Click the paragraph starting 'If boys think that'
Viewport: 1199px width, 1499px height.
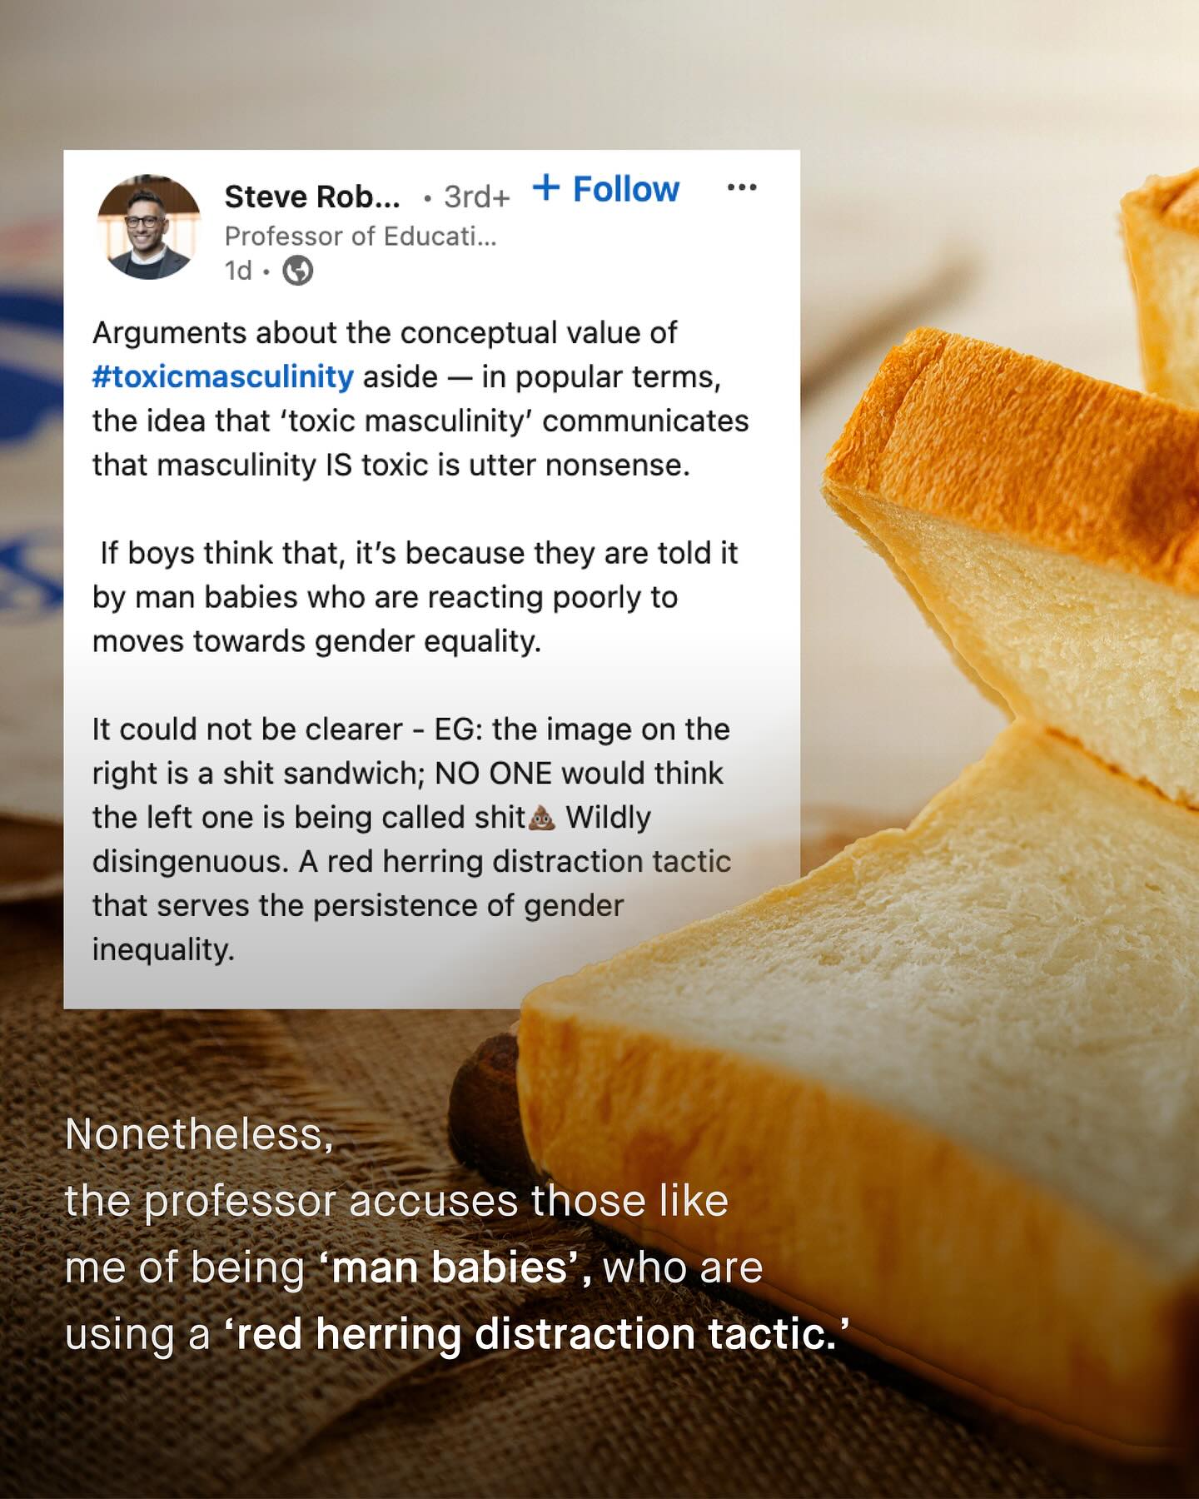(415, 597)
